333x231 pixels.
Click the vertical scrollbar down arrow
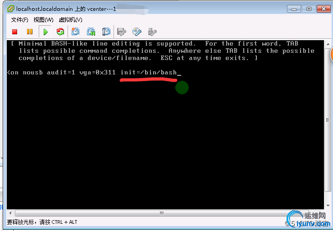[x=328, y=205]
